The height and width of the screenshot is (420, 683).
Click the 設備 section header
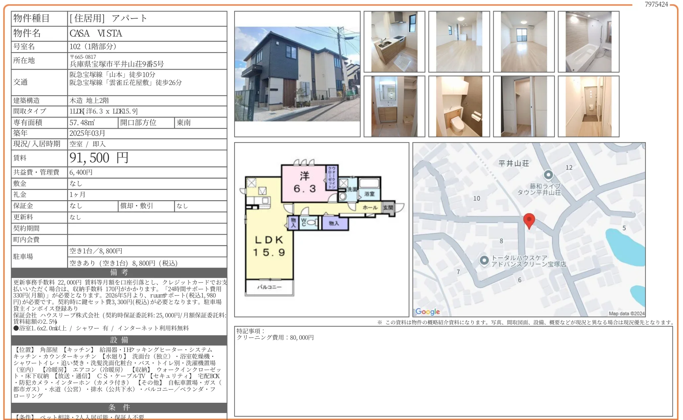point(119,340)
